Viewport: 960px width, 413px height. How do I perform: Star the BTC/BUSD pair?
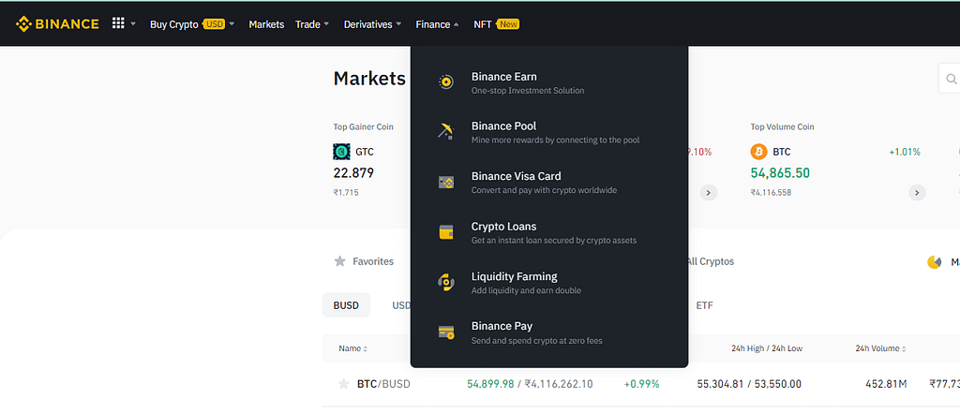pos(343,384)
